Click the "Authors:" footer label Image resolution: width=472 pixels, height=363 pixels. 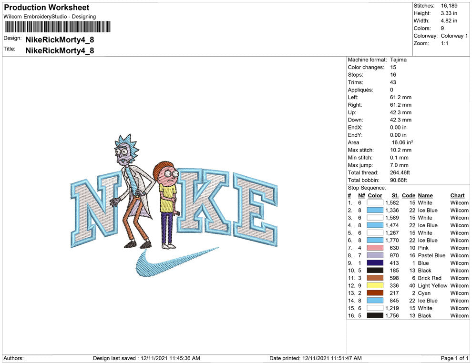pyautogui.click(x=13, y=358)
